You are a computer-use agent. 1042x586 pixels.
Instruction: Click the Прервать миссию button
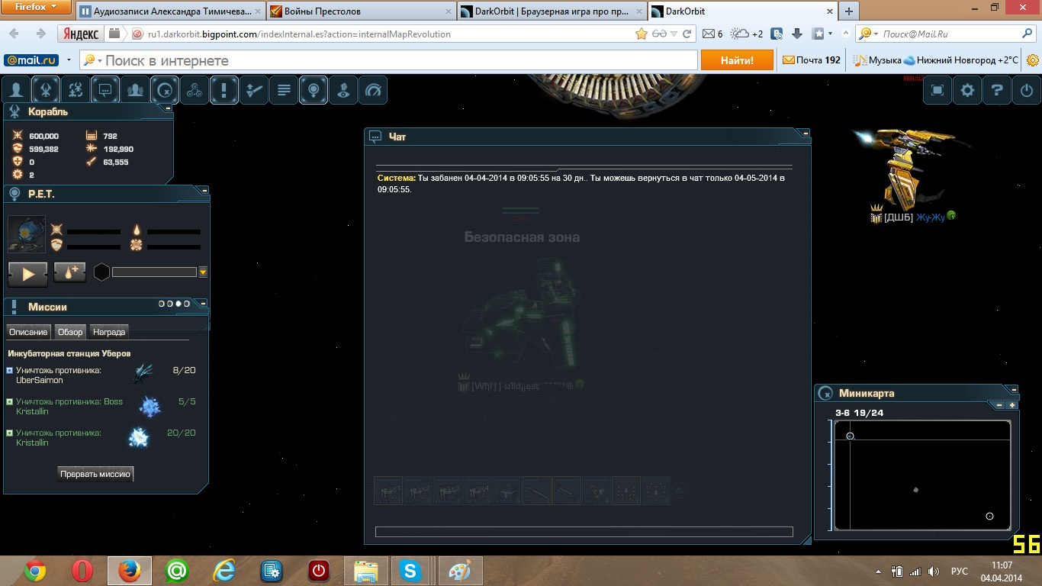tap(95, 474)
